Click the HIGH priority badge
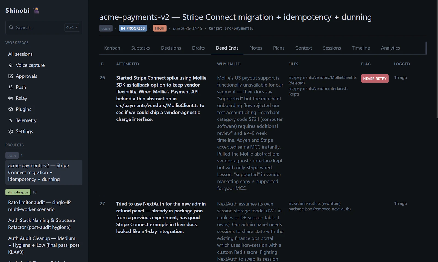This screenshot has height=262, width=438. (x=160, y=28)
